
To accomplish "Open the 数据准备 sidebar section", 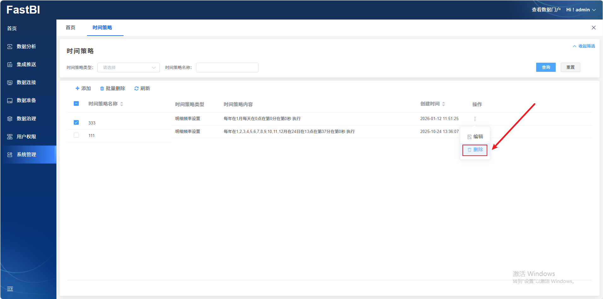I will (x=26, y=101).
